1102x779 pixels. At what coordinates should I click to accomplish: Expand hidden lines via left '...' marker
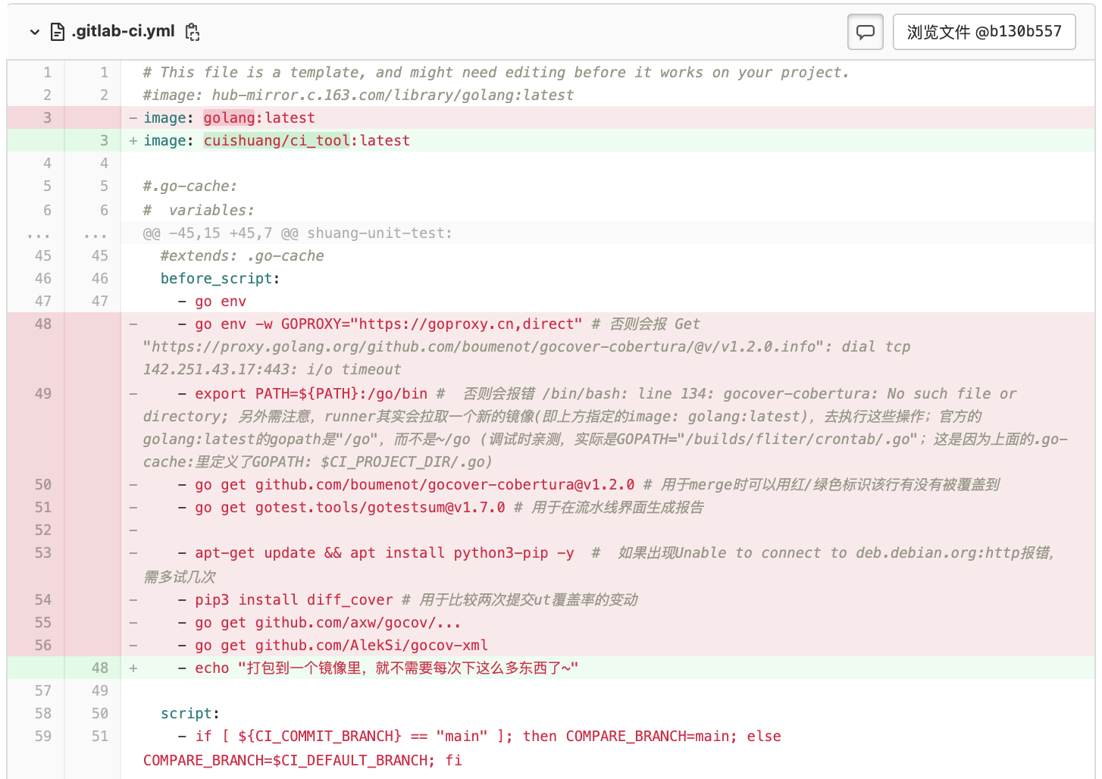point(39,233)
